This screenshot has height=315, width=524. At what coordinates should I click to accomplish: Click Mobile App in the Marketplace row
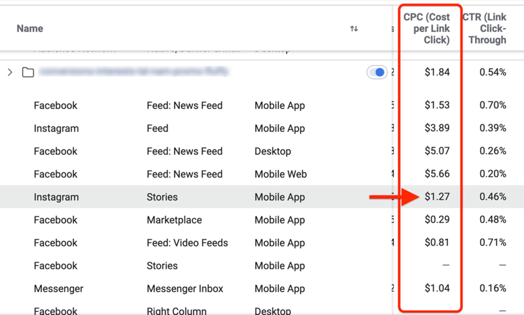[279, 220]
